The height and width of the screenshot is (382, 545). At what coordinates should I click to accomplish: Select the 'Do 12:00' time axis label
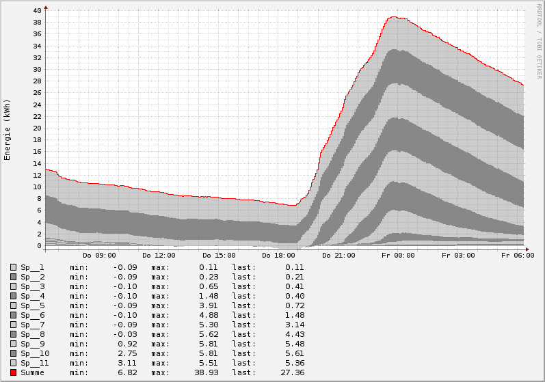(159, 255)
